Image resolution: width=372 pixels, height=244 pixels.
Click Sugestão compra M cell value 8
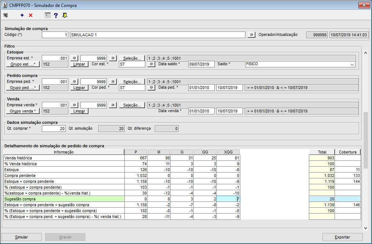(x=159, y=199)
